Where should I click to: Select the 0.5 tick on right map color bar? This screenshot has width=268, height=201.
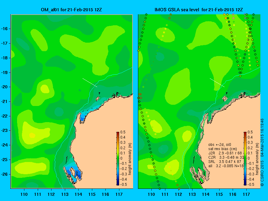pos(250,132)
